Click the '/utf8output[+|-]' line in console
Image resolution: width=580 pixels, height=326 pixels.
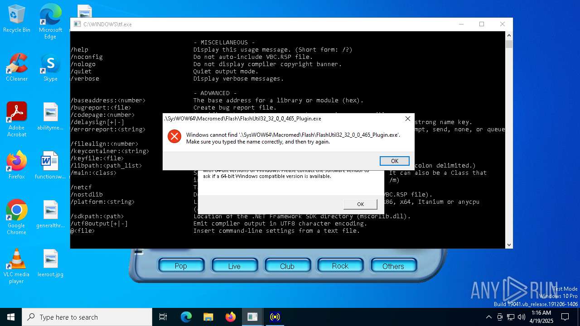tap(99, 223)
